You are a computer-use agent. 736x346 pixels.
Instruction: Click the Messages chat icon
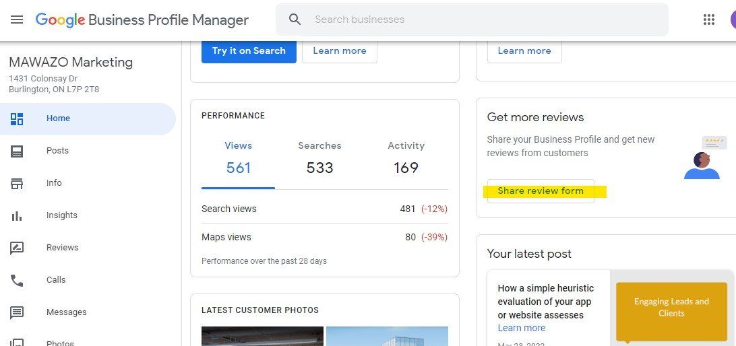coord(17,313)
